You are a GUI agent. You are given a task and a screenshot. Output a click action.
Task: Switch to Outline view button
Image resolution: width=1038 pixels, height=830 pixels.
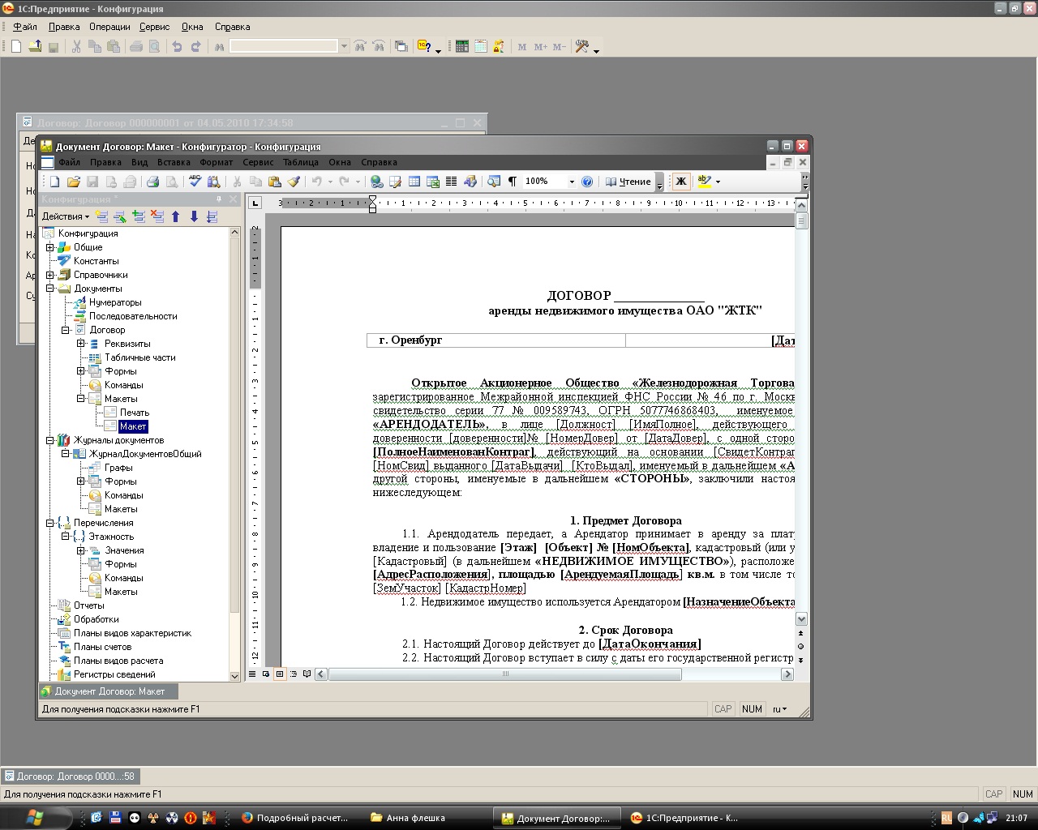click(x=294, y=674)
